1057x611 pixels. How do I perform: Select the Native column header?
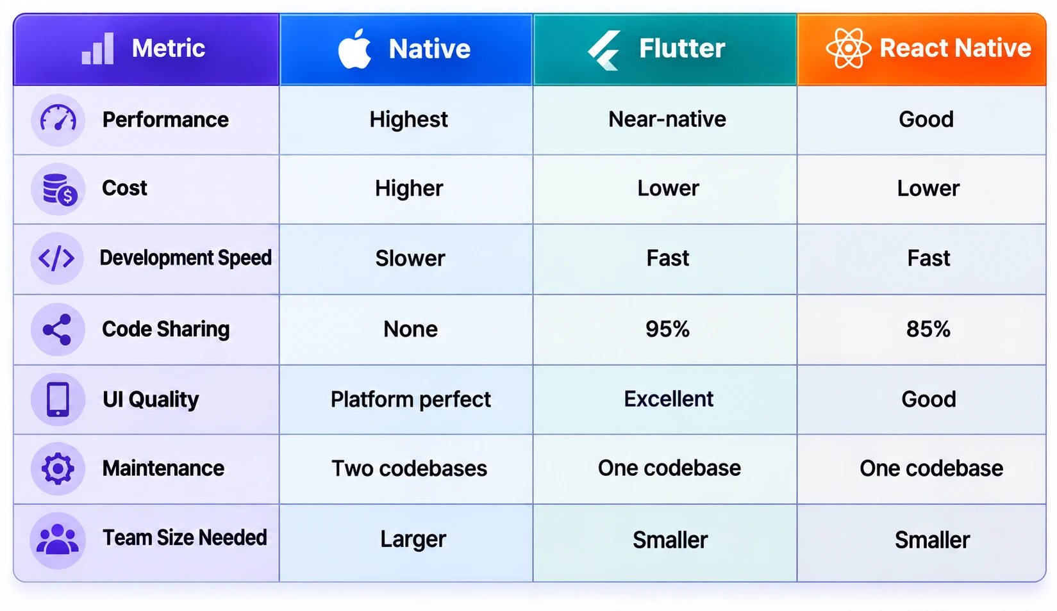(x=406, y=49)
